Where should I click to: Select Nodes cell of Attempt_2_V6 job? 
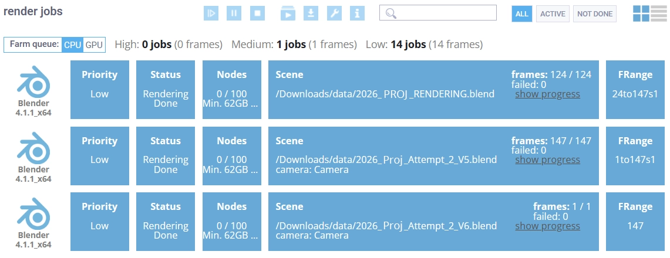[x=231, y=221]
